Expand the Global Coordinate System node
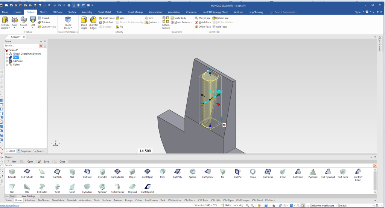Screen dimensions: 385x208 coord(7,54)
